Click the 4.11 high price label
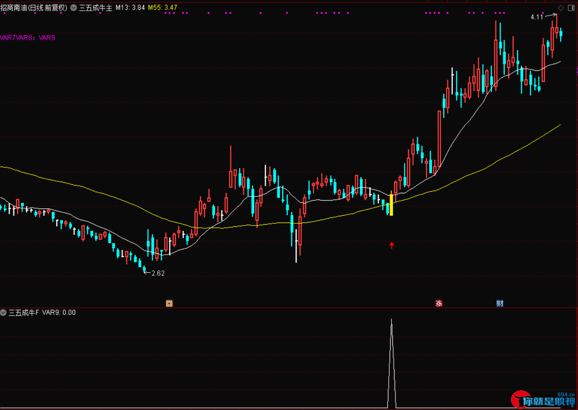This screenshot has height=410, width=578. click(x=536, y=17)
